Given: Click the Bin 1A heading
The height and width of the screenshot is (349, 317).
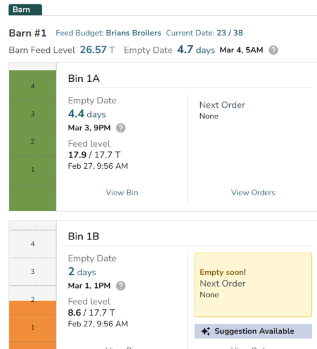Looking at the screenshot, I should (83, 79).
